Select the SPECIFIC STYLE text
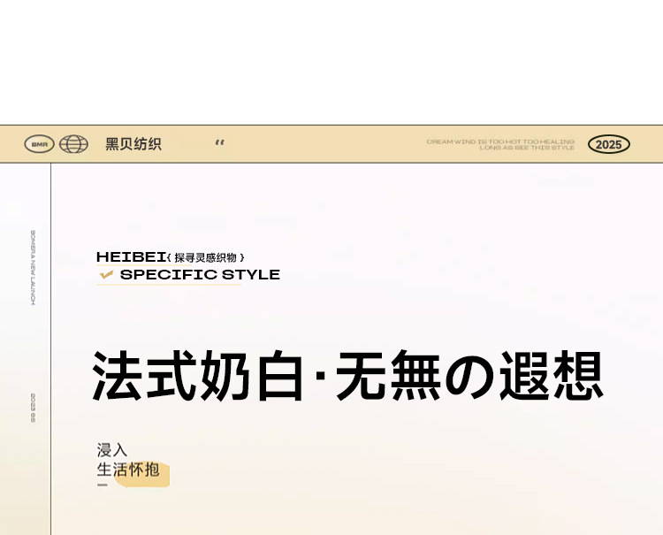 [200, 274]
